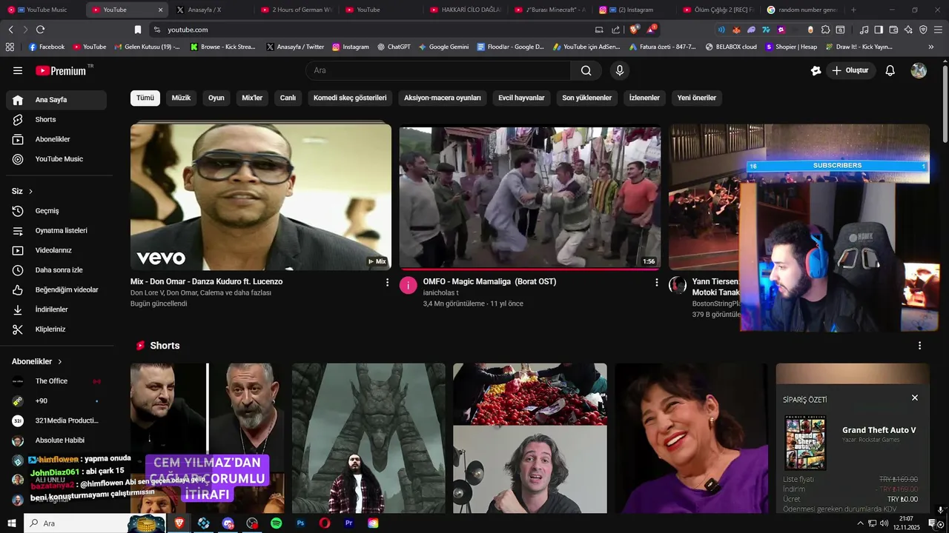This screenshot has height=533, width=949.
Task: Click the YouTube search input field
Action: (x=438, y=70)
